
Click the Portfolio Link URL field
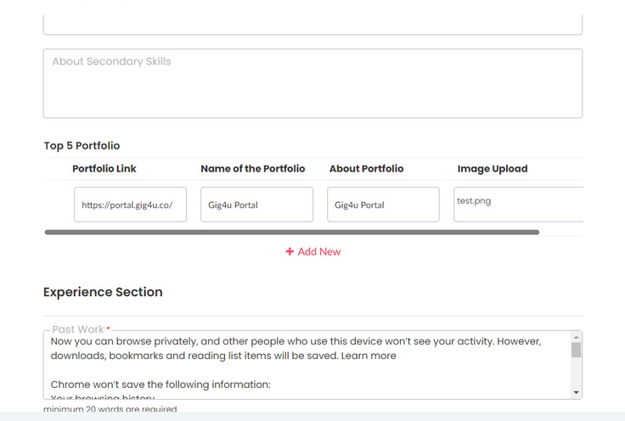[130, 205]
